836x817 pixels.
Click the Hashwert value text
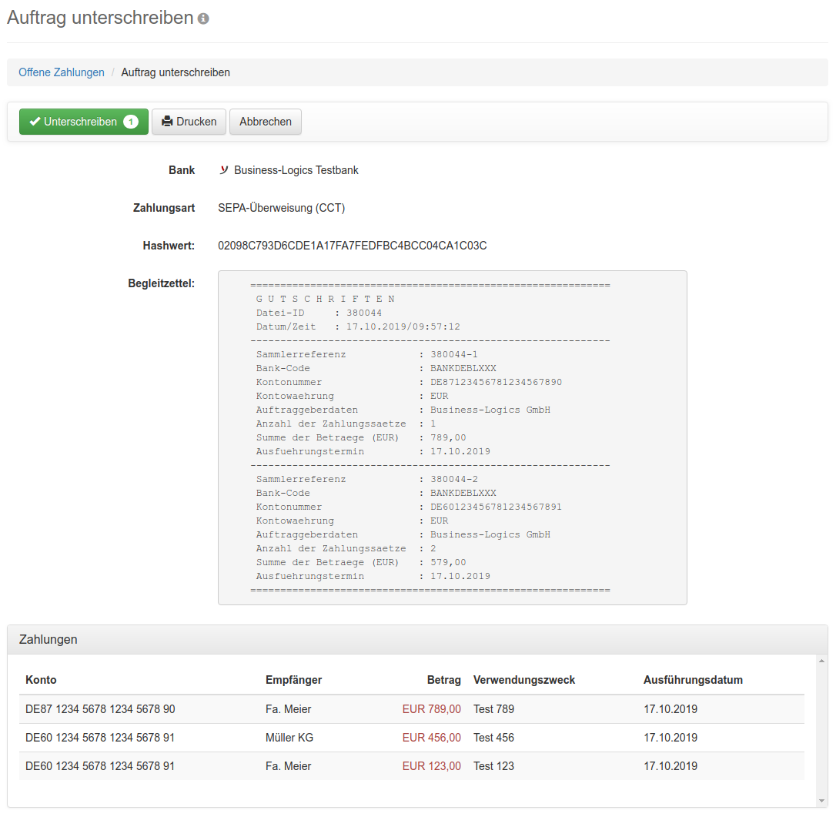(x=353, y=246)
